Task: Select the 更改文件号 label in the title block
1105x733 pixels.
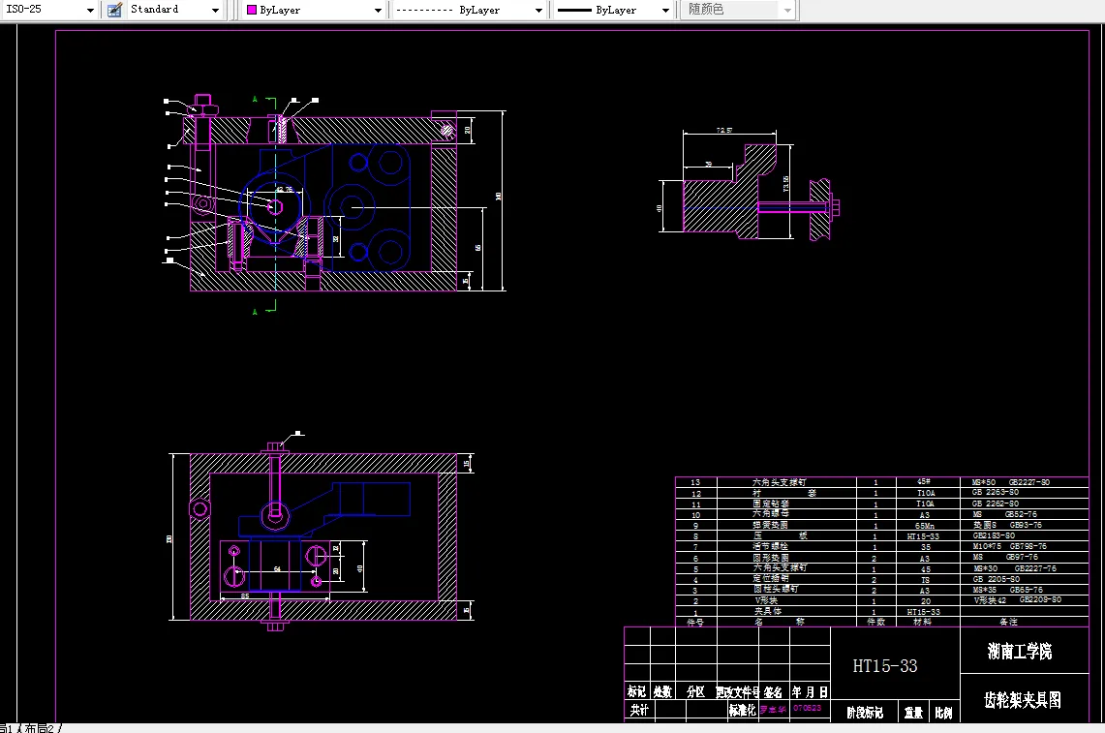Action: 738,692
